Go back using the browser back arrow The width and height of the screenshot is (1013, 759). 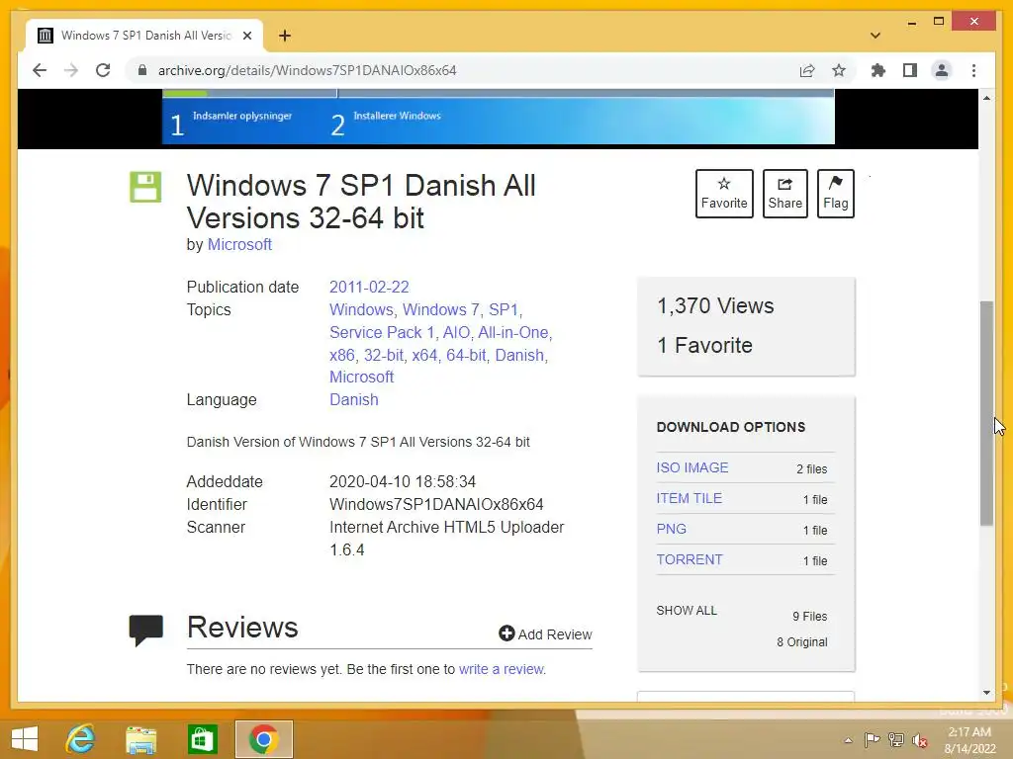point(40,70)
